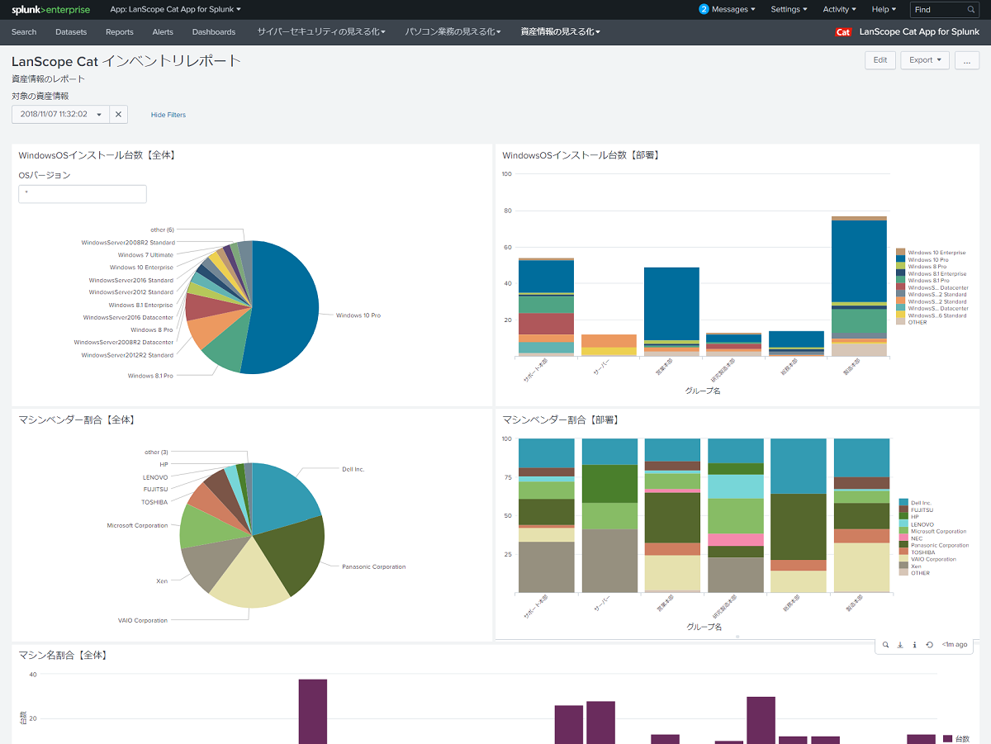Open the App: LanScope Cat App dropdown

175,9
